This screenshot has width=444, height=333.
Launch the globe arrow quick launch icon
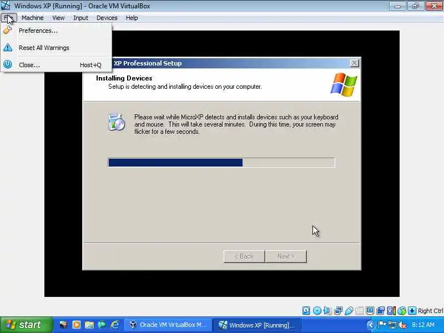[x=102, y=325]
